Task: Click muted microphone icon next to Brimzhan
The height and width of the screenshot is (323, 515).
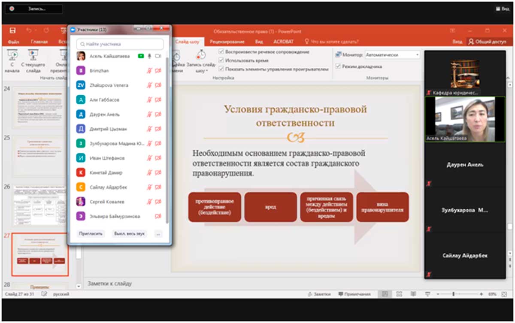Action: click(149, 71)
